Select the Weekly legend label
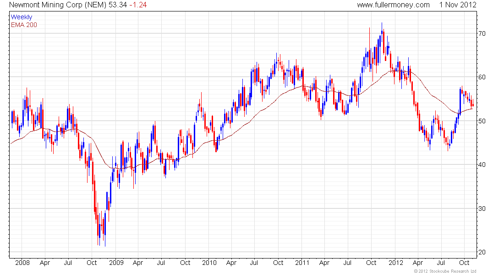 (22, 17)
